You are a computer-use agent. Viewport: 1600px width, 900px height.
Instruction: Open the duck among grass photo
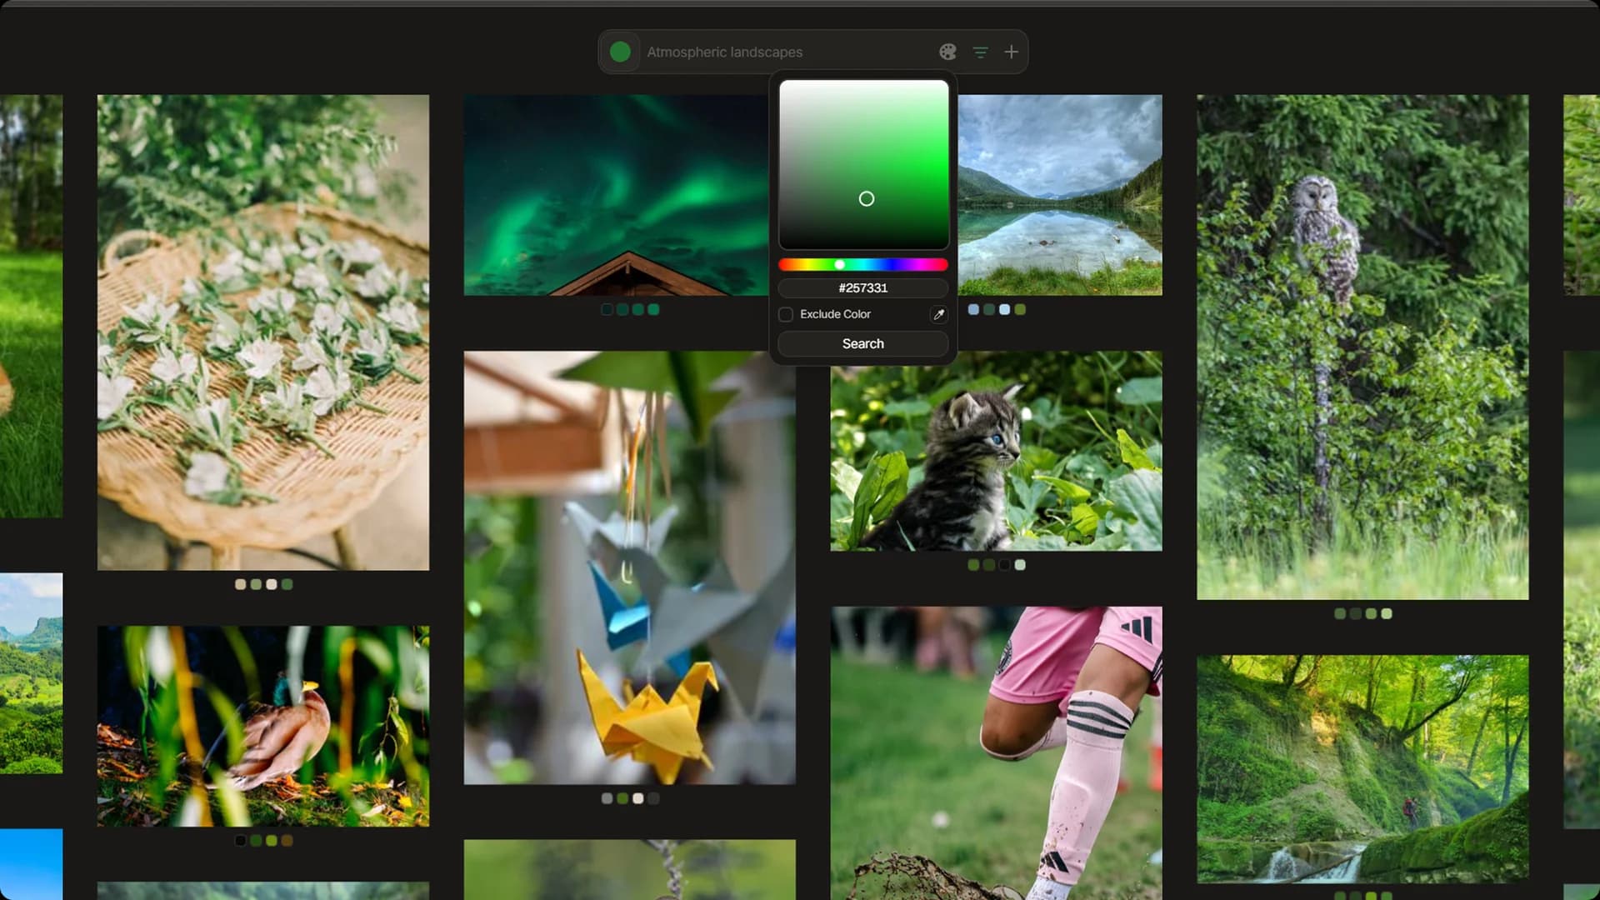pos(263,726)
